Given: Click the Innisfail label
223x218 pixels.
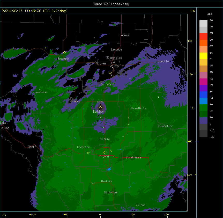Looking at the screenshot, I should (107, 84).
